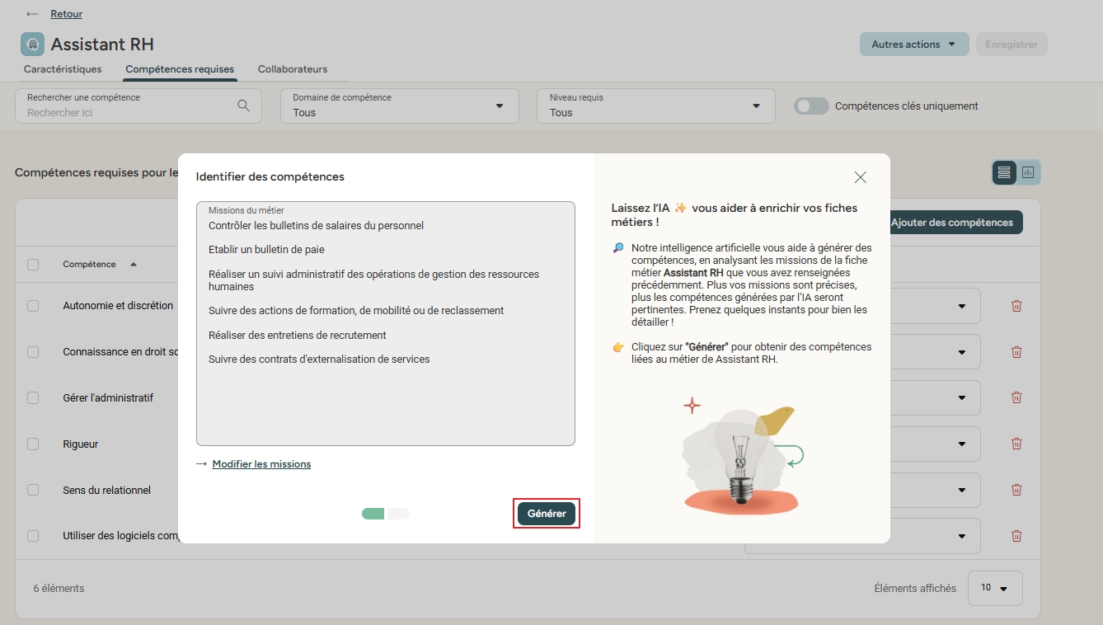
Task: Open Modifier les missions link
Action: (x=261, y=463)
